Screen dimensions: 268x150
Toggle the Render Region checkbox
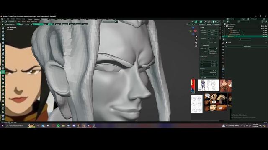pos(208,42)
